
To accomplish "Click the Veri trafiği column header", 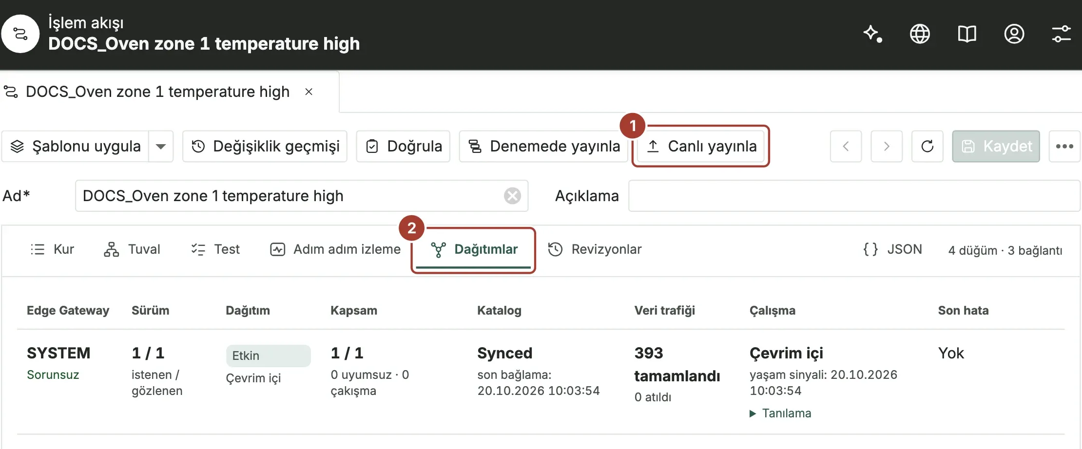I will coord(665,311).
